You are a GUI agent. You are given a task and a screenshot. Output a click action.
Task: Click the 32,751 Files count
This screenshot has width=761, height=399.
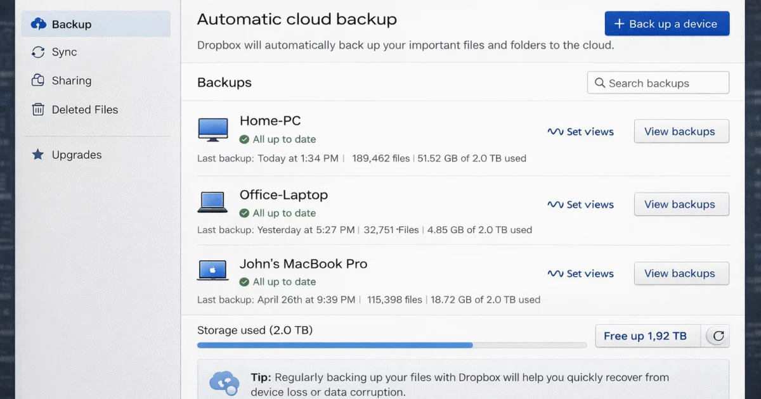point(391,230)
